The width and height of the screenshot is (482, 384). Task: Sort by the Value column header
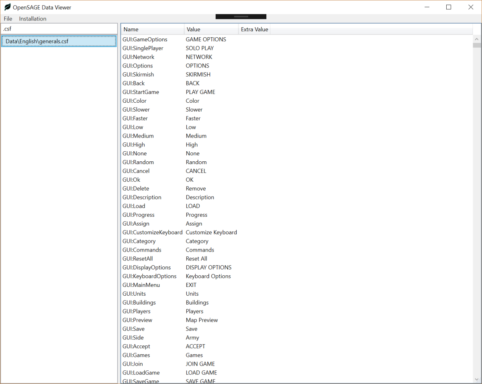pyautogui.click(x=211, y=29)
